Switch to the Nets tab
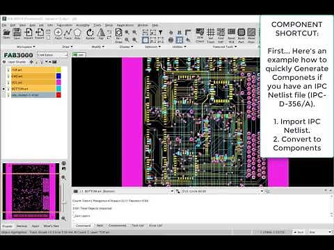Screen dimensions: 334x250 [x=100, y=225]
